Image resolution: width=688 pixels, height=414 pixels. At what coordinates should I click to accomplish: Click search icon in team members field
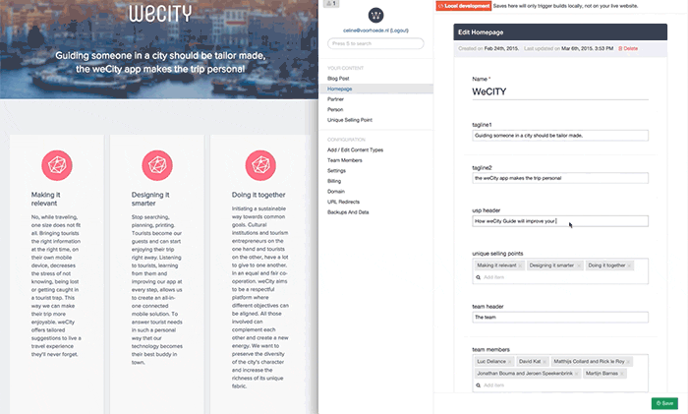coord(479,385)
